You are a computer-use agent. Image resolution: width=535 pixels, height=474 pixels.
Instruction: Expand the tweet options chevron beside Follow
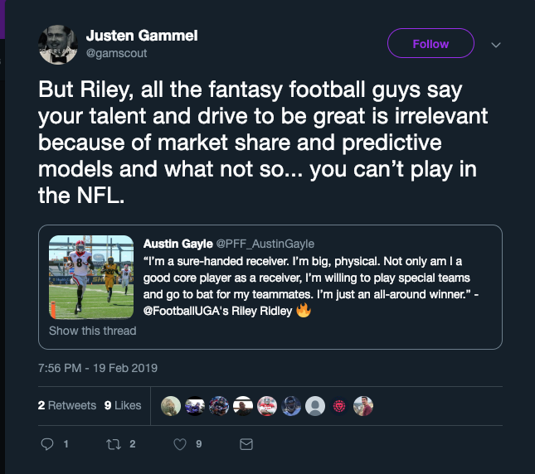[496, 44]
